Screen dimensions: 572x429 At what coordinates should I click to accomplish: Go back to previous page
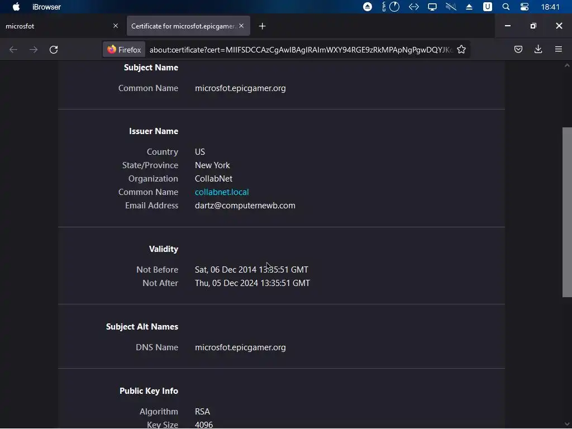(13, 50)
